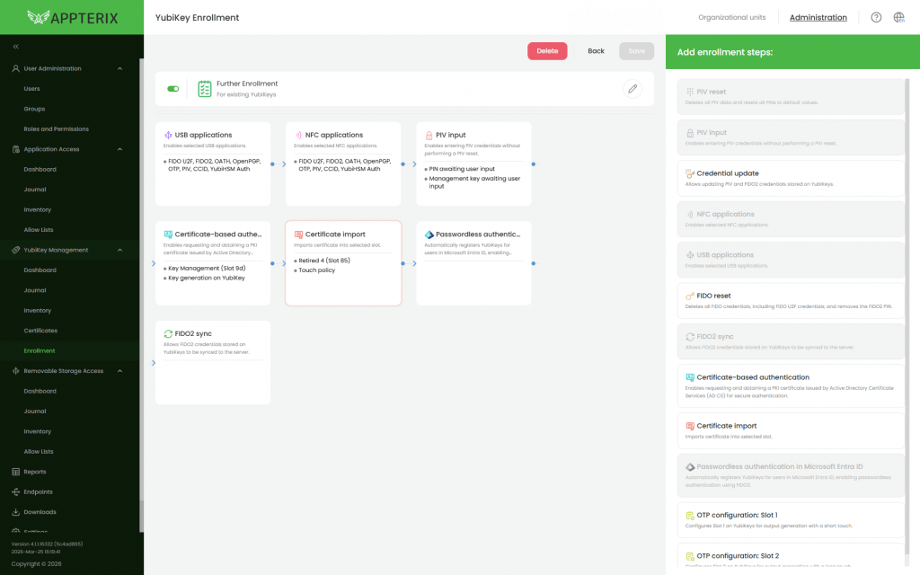Click the Credential update step icon
Image resolution: width=920 pixels, height=575 pixels.
point(690,173)
